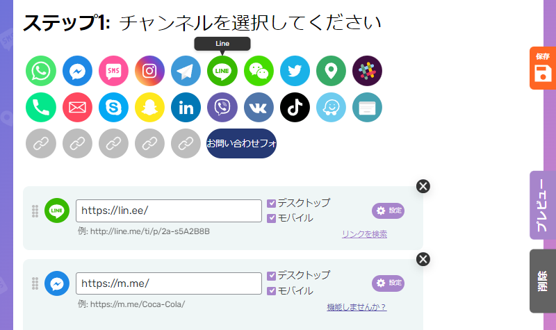This screenshot has width=556, height=330.
Task: Select the WeChat channel icon
Action: (x=259, y=71)
